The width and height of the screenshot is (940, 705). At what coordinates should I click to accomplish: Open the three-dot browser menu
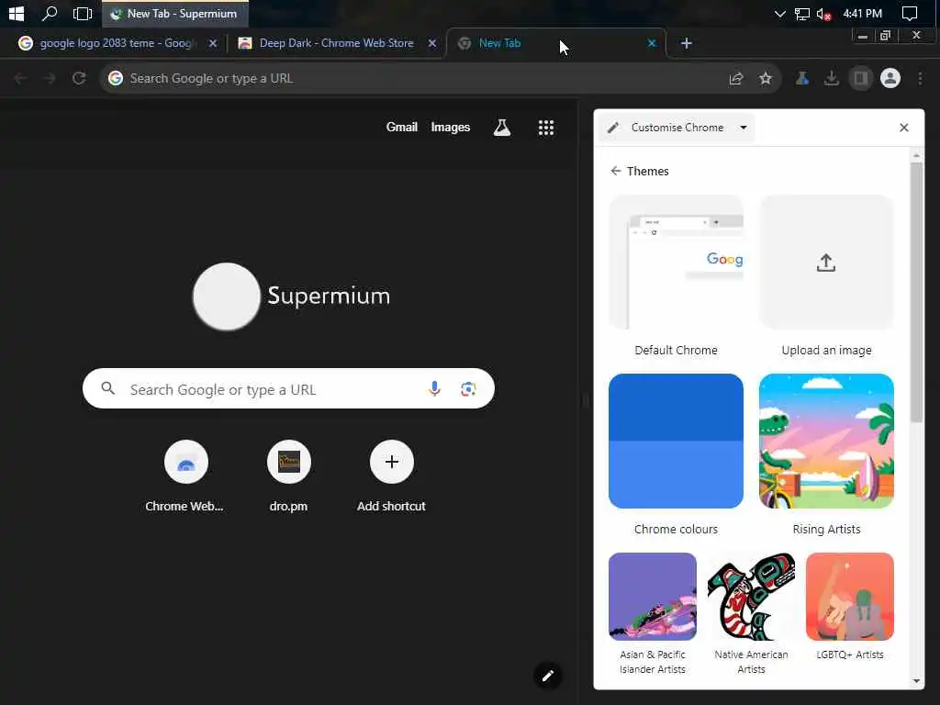920,79
